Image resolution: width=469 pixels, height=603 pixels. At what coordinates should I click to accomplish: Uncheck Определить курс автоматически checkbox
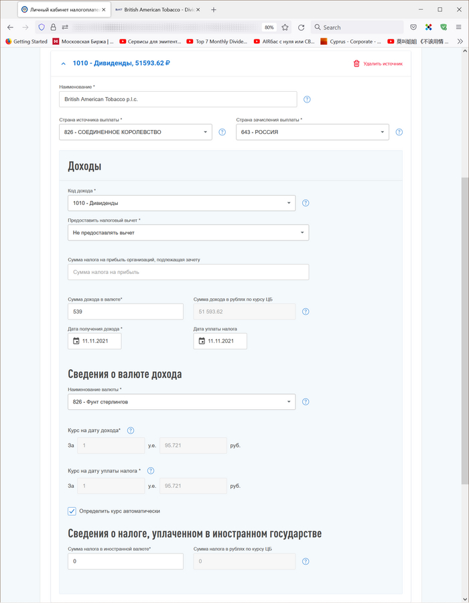pyautogui.click(x=72, y=511)
